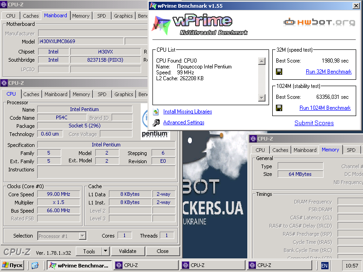Expand the Processor #1 selection combo box

(82, 236)
